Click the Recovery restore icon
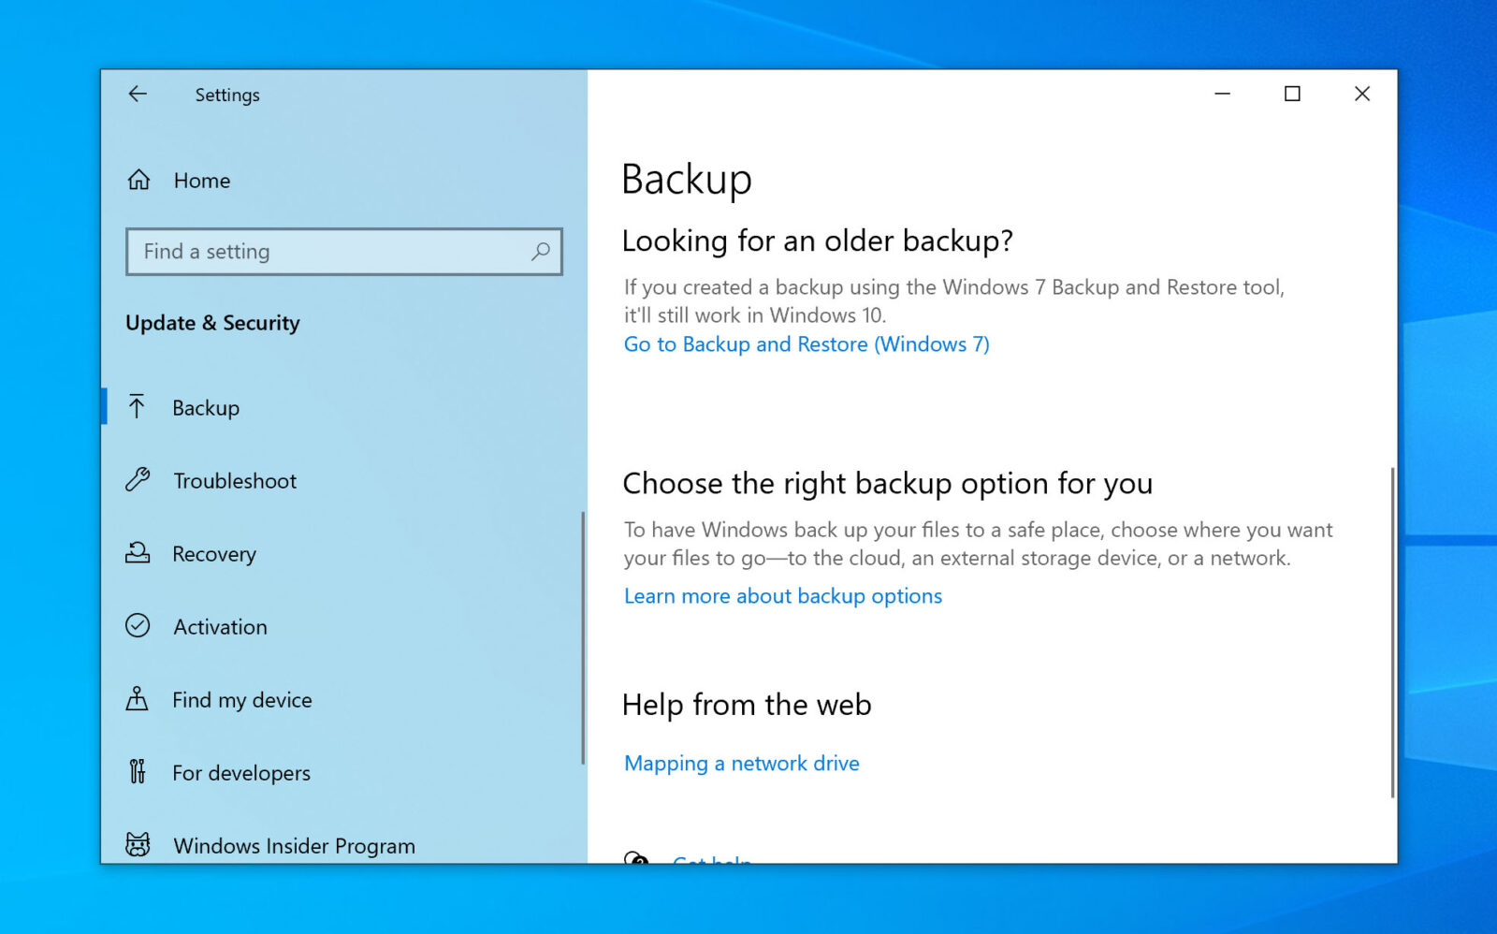1497x934 pixels. (138, 552)
